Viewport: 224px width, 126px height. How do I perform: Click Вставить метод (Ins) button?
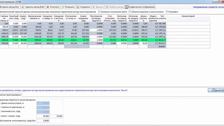(x=10, y=7)
